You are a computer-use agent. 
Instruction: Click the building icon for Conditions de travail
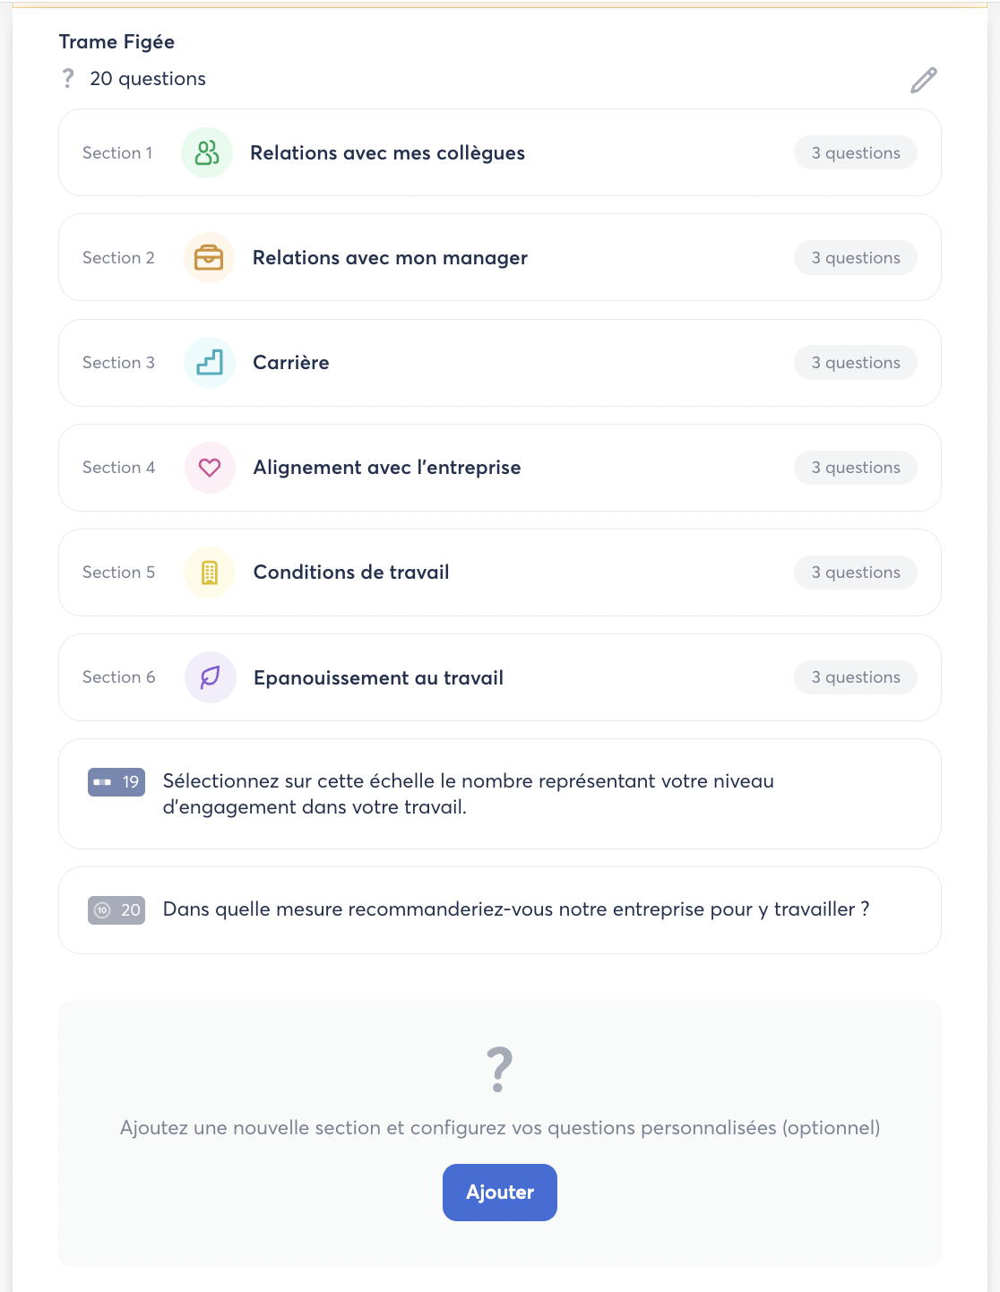point(210,573)
